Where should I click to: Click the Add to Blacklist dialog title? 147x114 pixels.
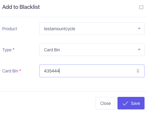click(21, 7)
